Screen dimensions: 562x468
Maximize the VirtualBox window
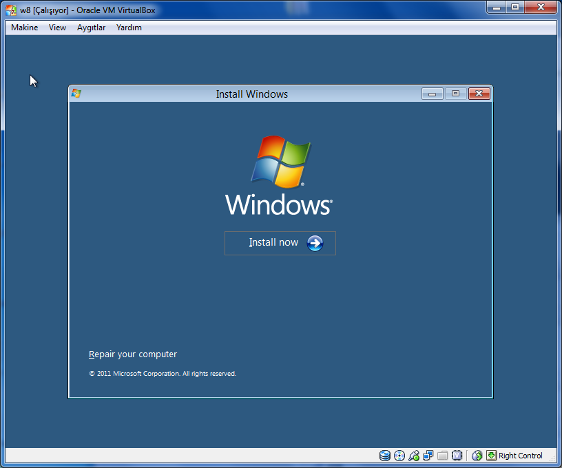[x=515, y=7]
